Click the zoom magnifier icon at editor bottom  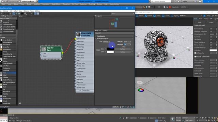(x=123, y=107)
